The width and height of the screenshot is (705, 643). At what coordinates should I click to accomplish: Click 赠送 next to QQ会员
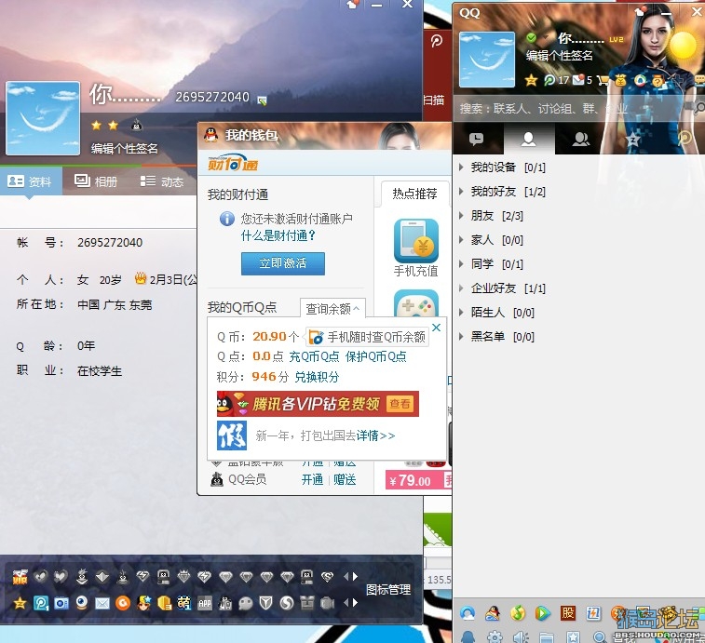pyautogui.click(x=345, y=479)
